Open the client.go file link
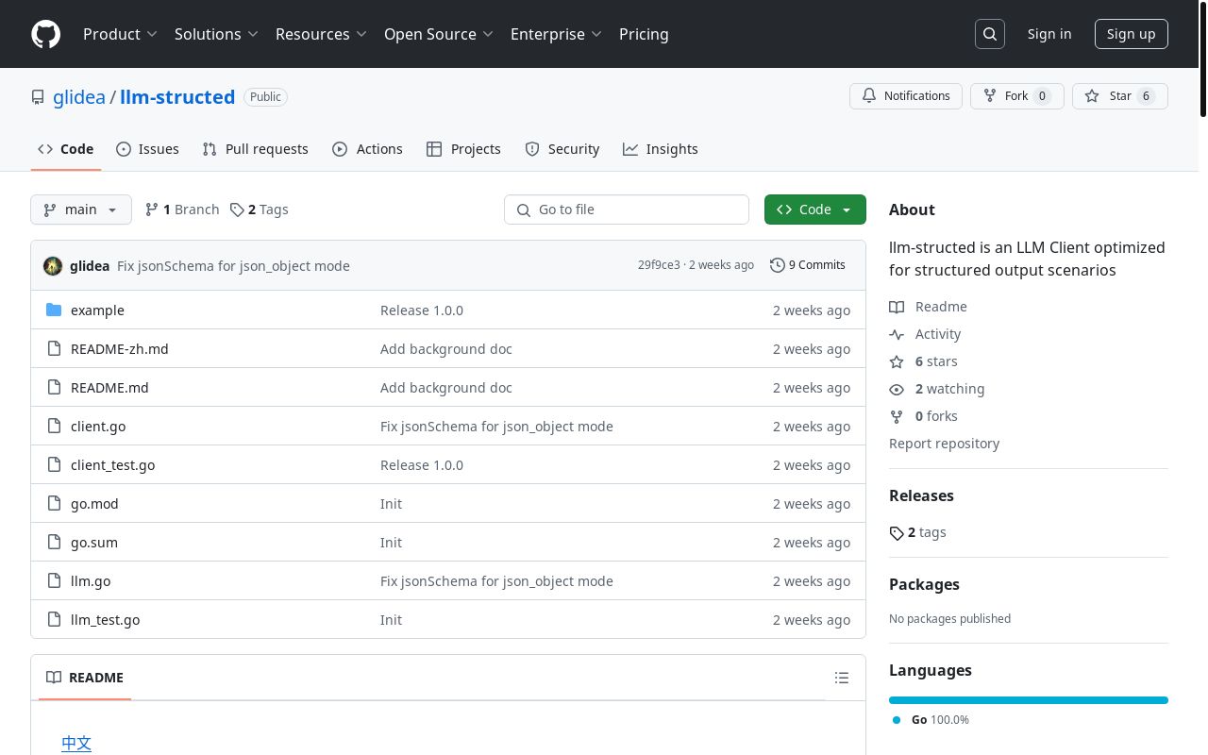The width and height of the screenshot is (1208, 755). tap(98, 427)
